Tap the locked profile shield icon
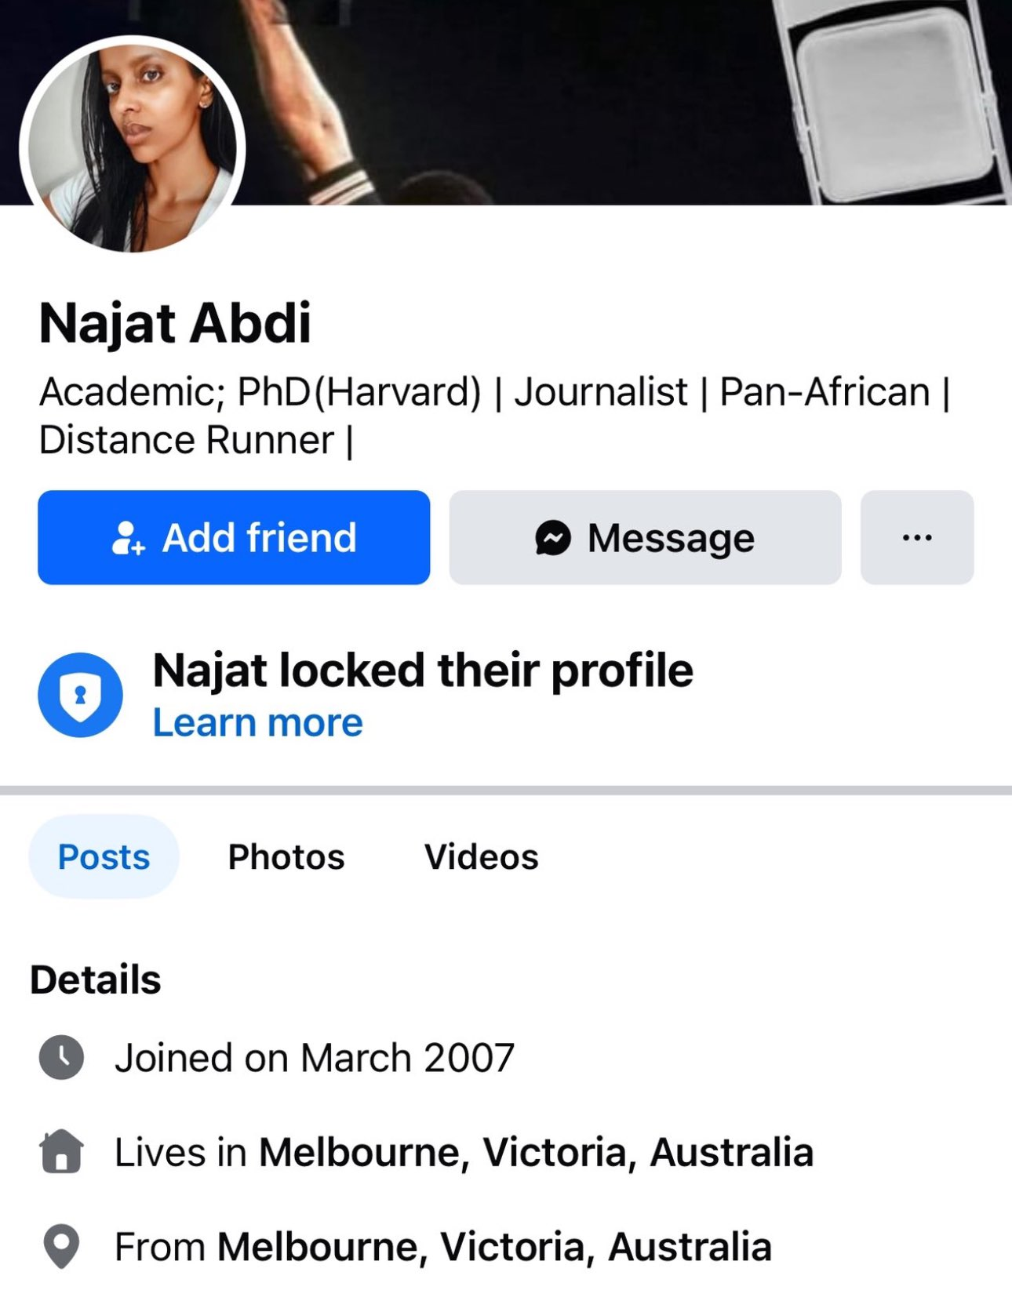 click(80, 695)
